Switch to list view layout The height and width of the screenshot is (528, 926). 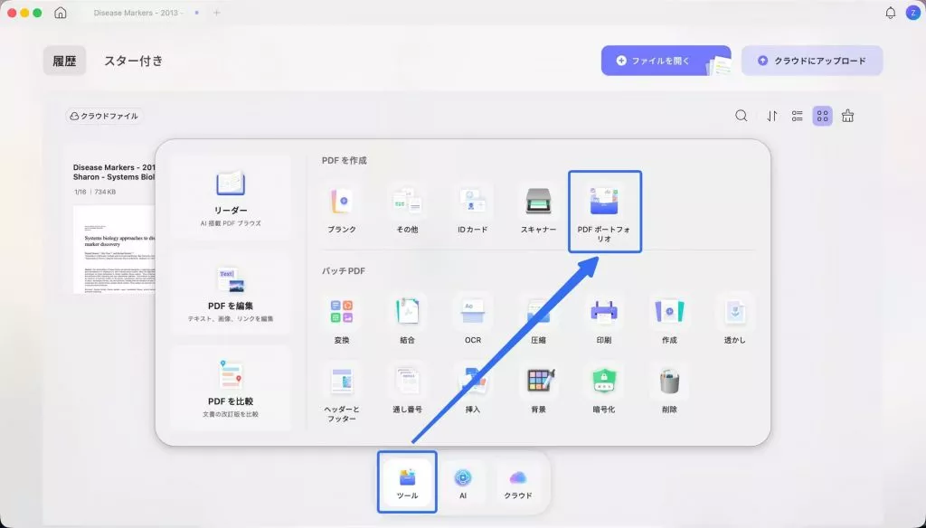796,116
